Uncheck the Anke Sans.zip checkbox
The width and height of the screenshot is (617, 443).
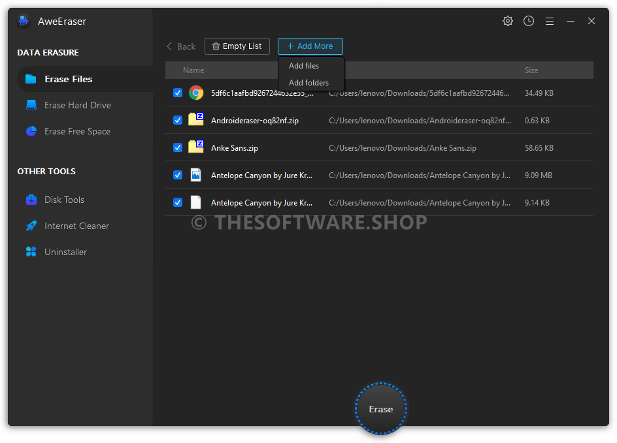point(178,147)
